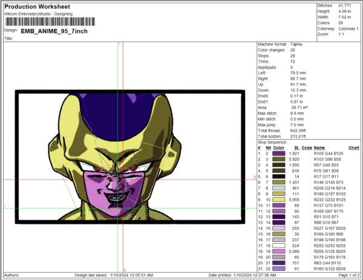Click the olive swatch for R103 G96 B38
Screen dimensions: 363x280
coord(279,159)
